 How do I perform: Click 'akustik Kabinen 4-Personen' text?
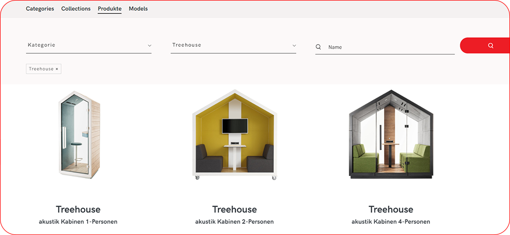coord(391,222)
